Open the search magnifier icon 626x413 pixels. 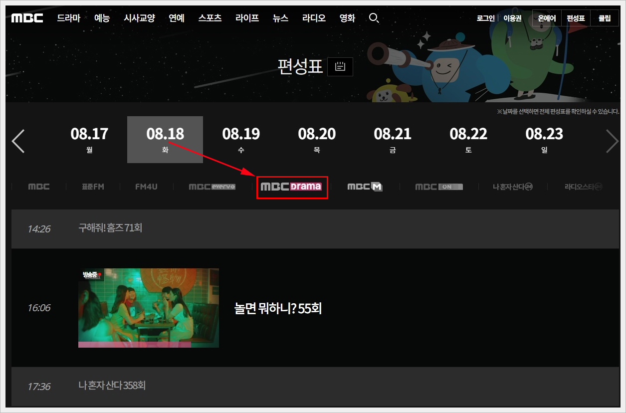374,18
